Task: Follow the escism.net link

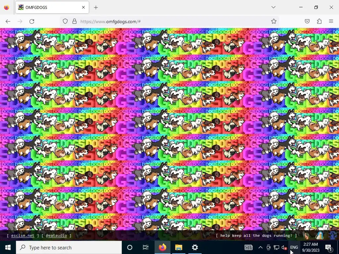Action: point(23,235)
